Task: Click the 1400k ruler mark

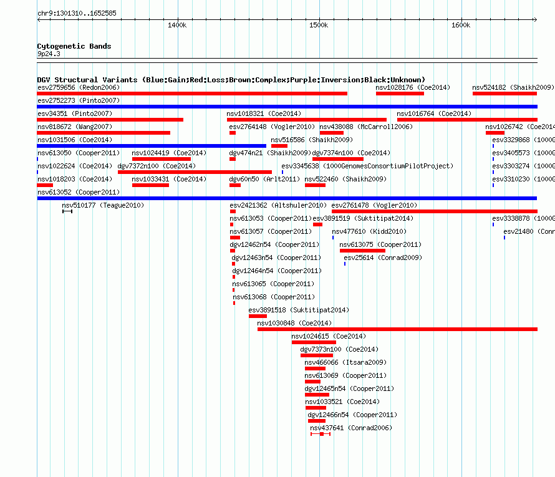Action: 177,25
